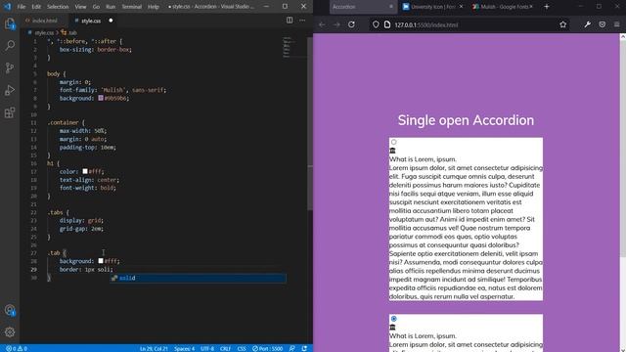Click the second university icon in accordion
This screenshot has width=626, height=352.
[x=392, y=328]
